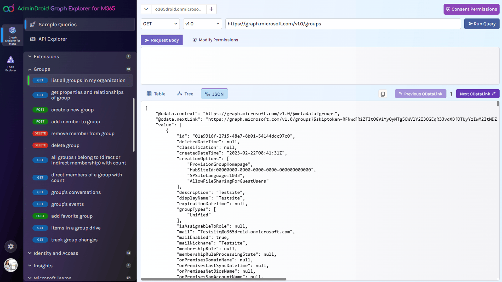The image size is (502, 282).
Task: Switch to the Table view tab
Action: 156,94
